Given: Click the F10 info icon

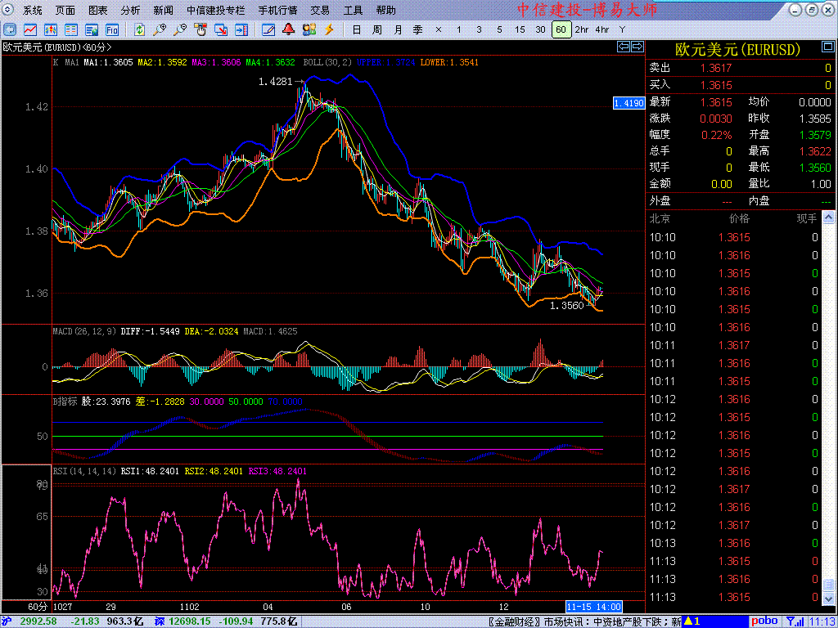Looking at the screenshot, I should pos(111,29).
